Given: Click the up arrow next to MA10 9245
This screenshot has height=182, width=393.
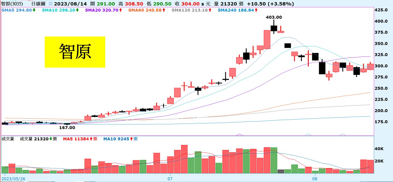Looking at the screenshot, I should click(131, 139).
